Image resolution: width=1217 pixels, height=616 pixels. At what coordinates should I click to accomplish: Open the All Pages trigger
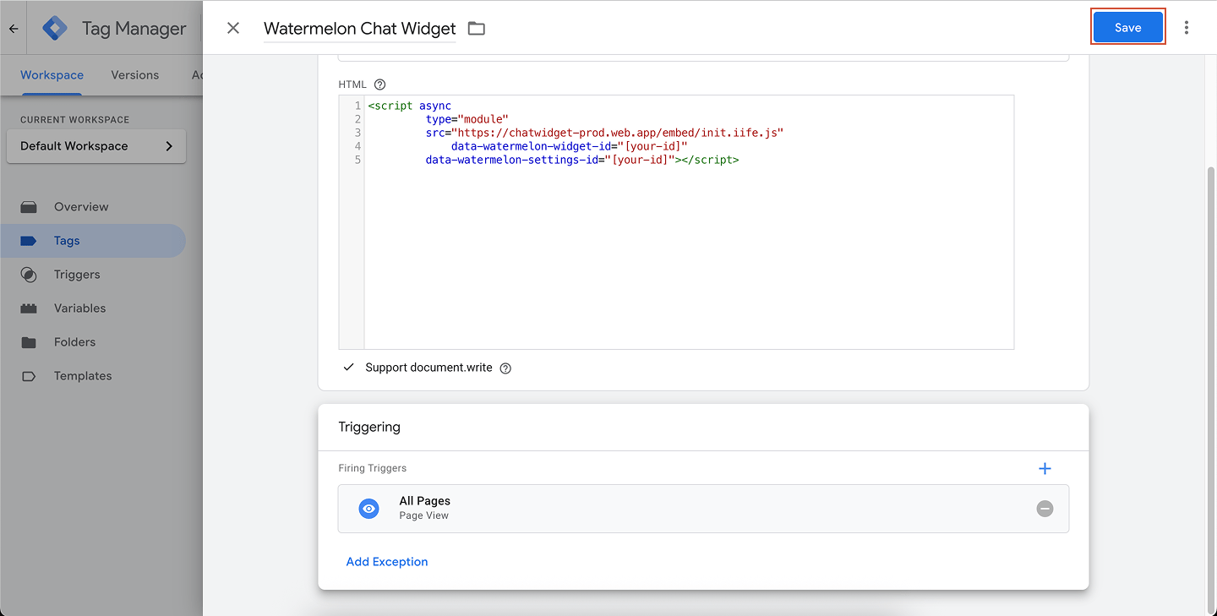pyautogui.click(x=703, y=509)
